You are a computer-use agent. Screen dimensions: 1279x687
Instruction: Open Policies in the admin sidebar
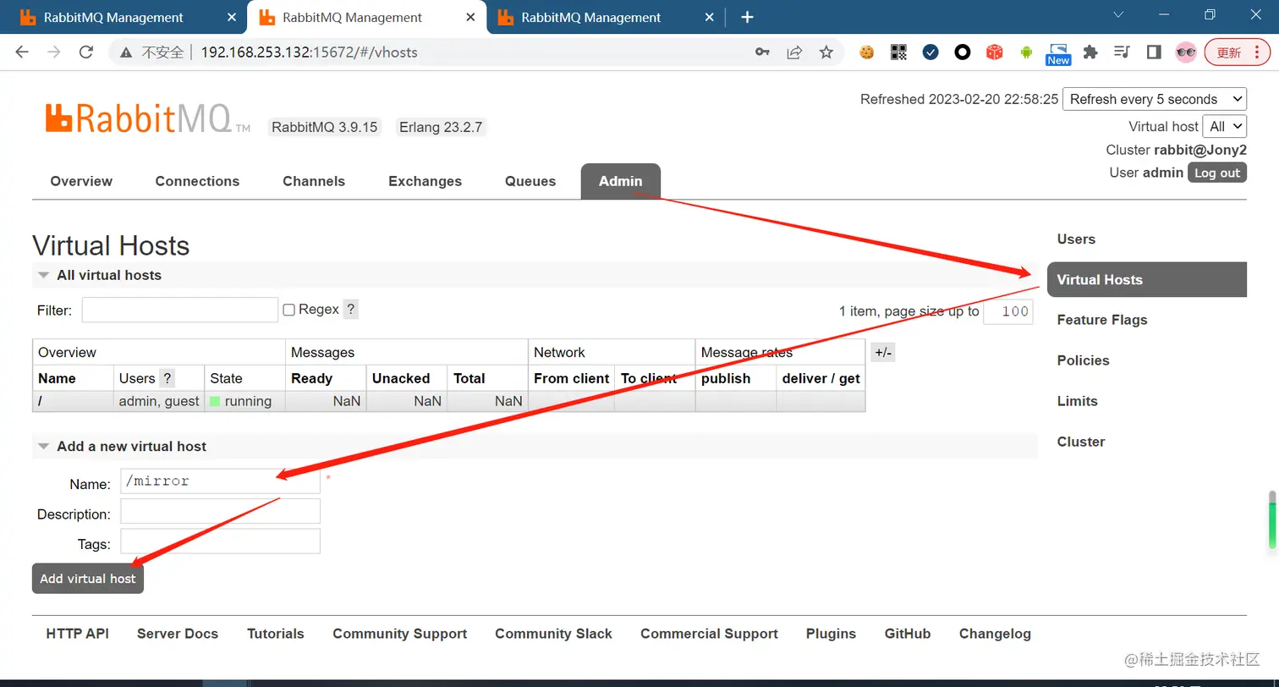(1083, 360)
